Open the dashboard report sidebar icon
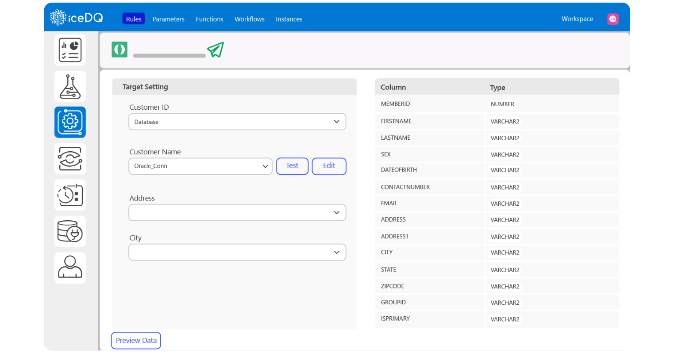 click(x=70, y=50)
